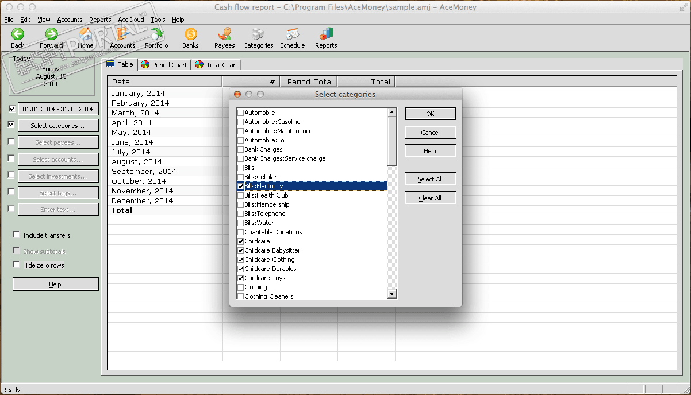Open the Schedule calendar icon

(292, 34)
